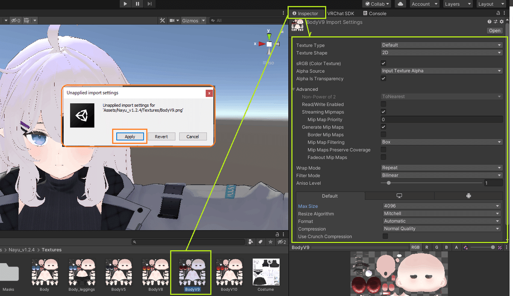Select the Default platform tab
The height and width of the screenshot is (296, 513).
[330, 196]
